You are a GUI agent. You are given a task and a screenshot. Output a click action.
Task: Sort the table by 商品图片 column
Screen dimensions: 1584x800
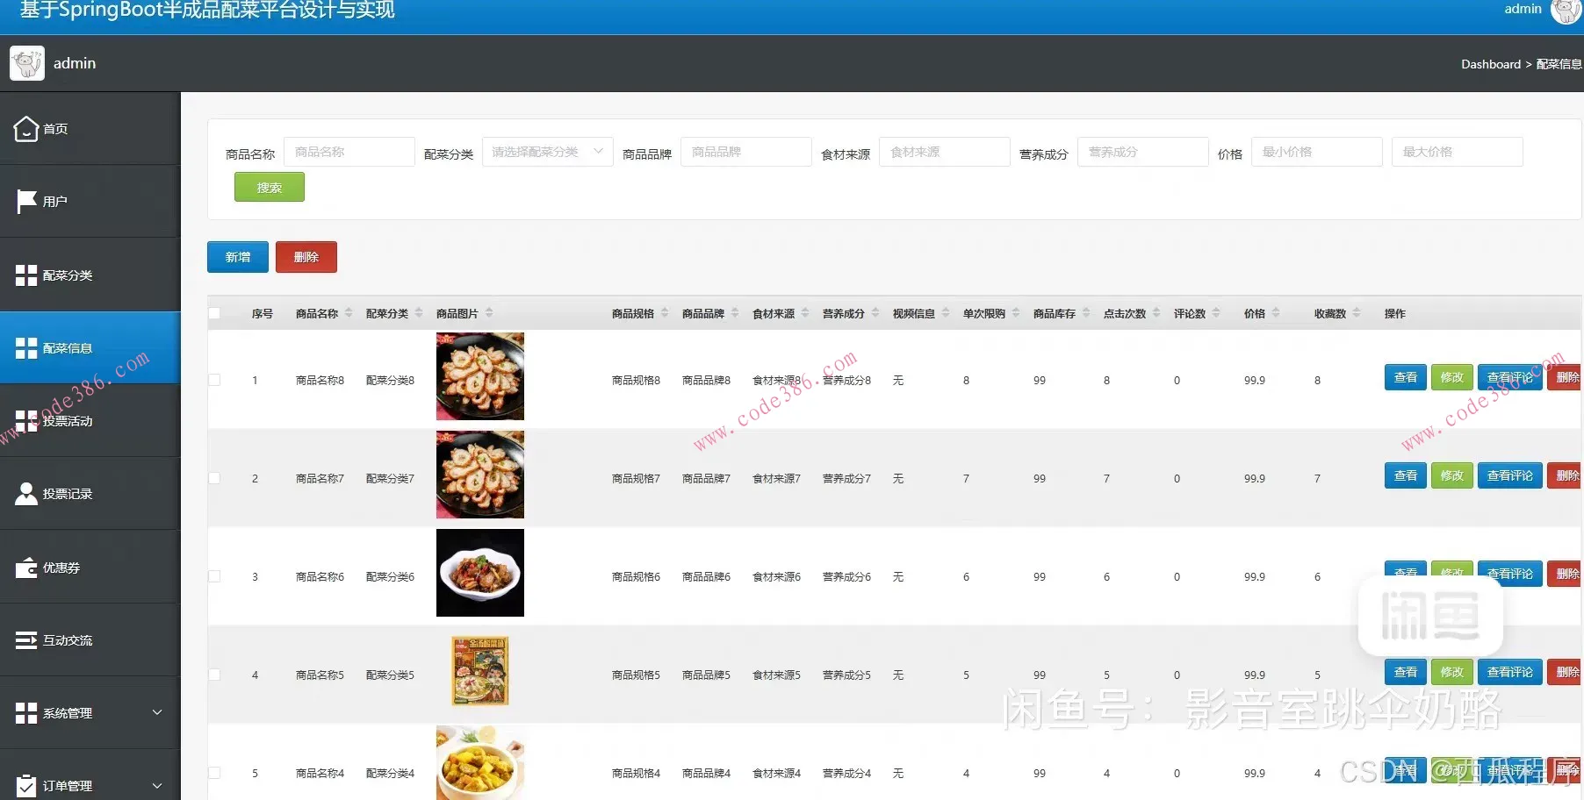(489, 313)
